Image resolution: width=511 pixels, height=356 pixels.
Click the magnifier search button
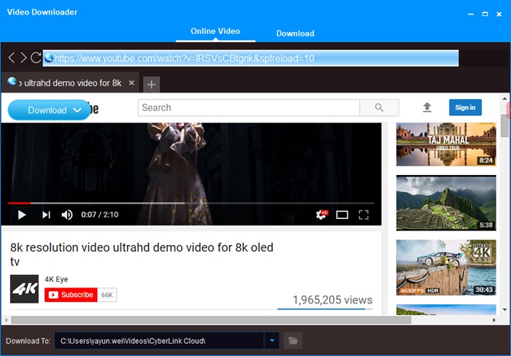coord(379,107)
